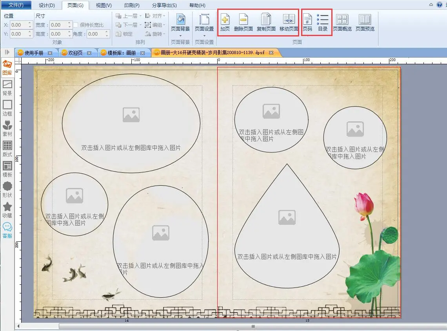
Task: Click the 加页 add page icon
Action: [225, 22]
